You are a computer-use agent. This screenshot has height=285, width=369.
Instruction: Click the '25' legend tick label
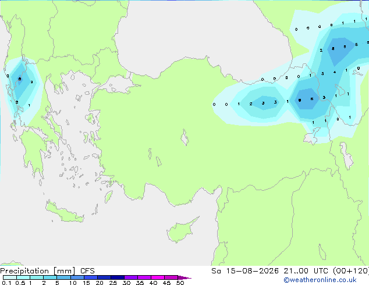coord(113,283)
